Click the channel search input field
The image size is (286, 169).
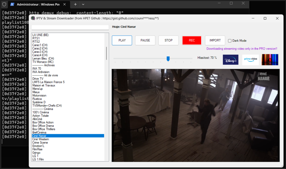[x=70, y=27]
